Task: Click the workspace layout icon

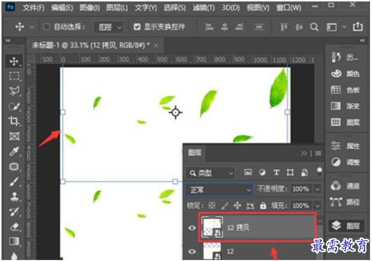Action: point(331,27)
